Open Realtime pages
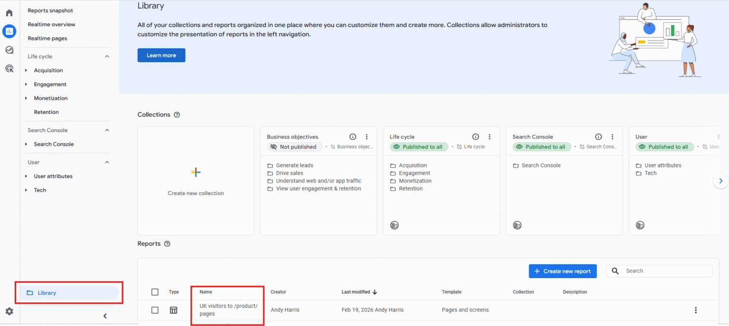This screenshot has width=729, height=326. click(x=47, y=38)
